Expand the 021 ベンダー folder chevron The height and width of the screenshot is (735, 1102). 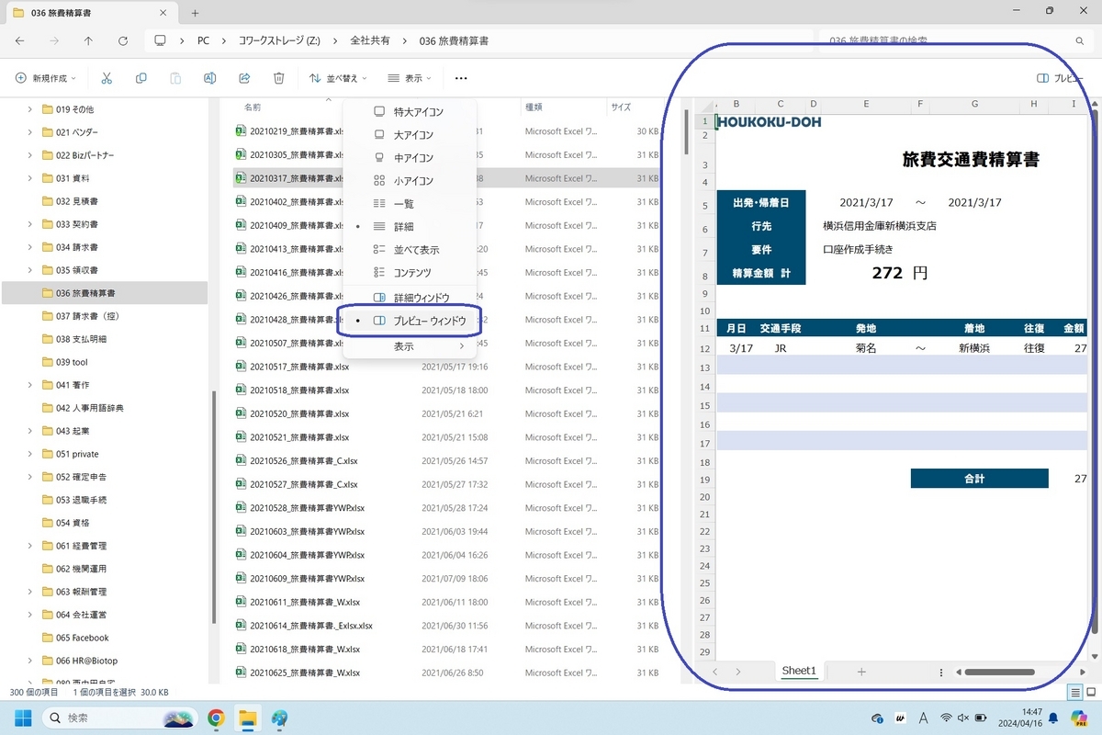tap(29, 131)
